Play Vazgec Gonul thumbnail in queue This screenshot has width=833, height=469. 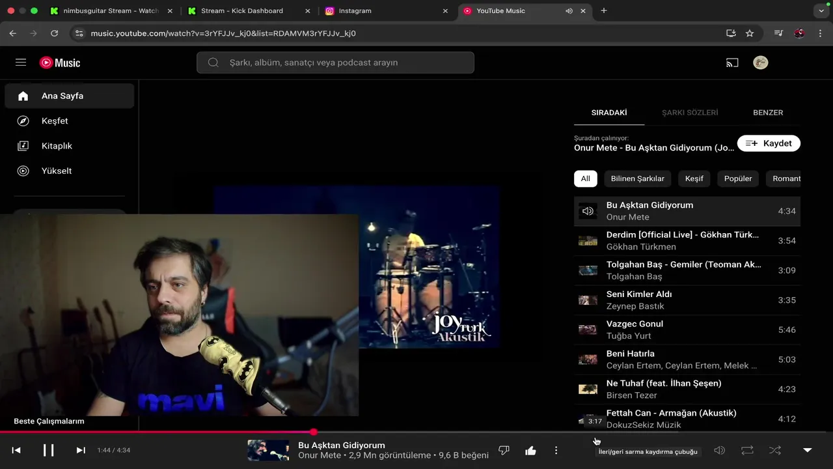tap(588, 330)
